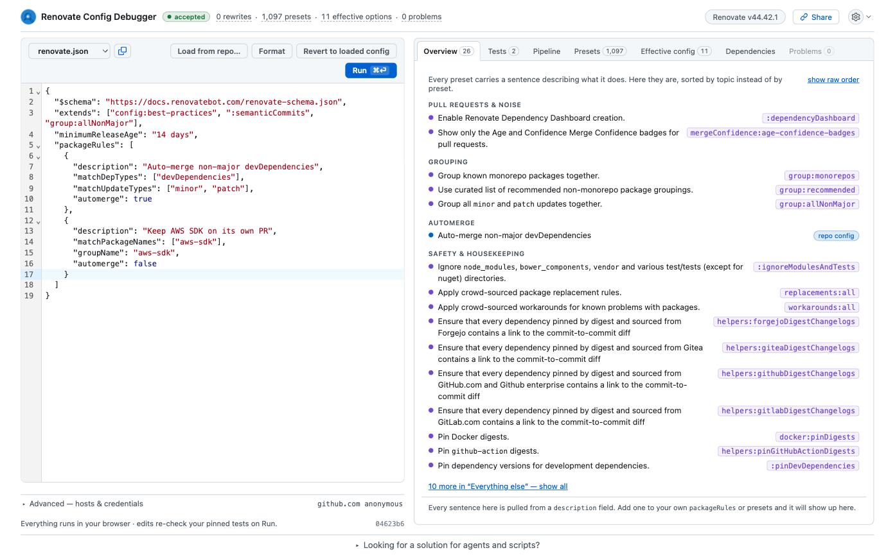Click the helpers:pinGitHubActionDigests tag
This screenshot has width=895, height=557.
(788, 451)
